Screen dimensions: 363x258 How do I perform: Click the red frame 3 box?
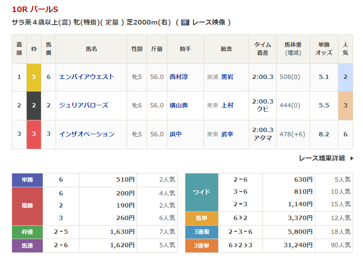tap(34, 134)
